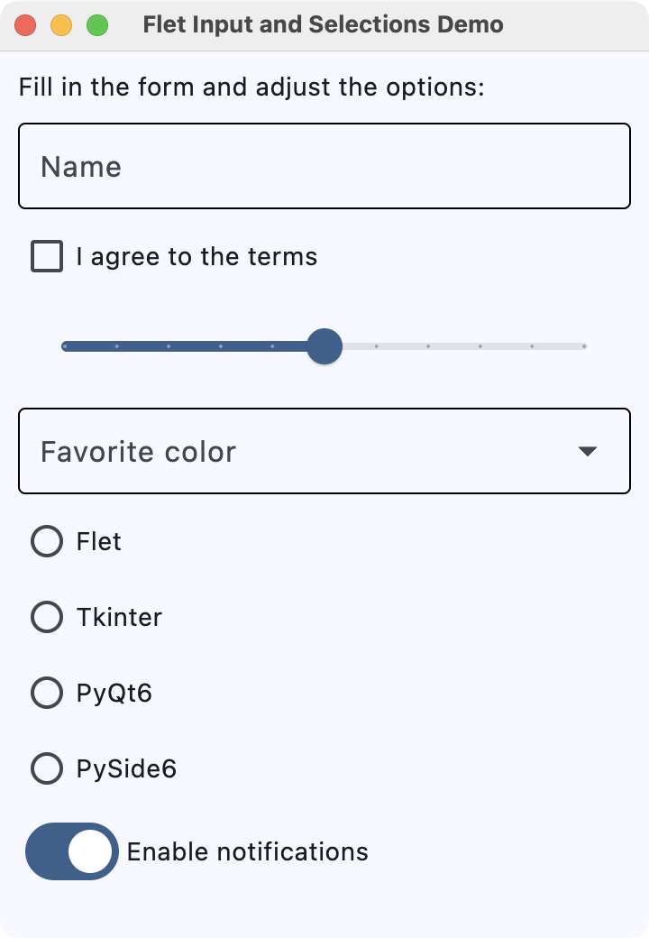Click the 'I agree to the terms' label
Viewport: 649px width, 938px height.
(195, 256)
